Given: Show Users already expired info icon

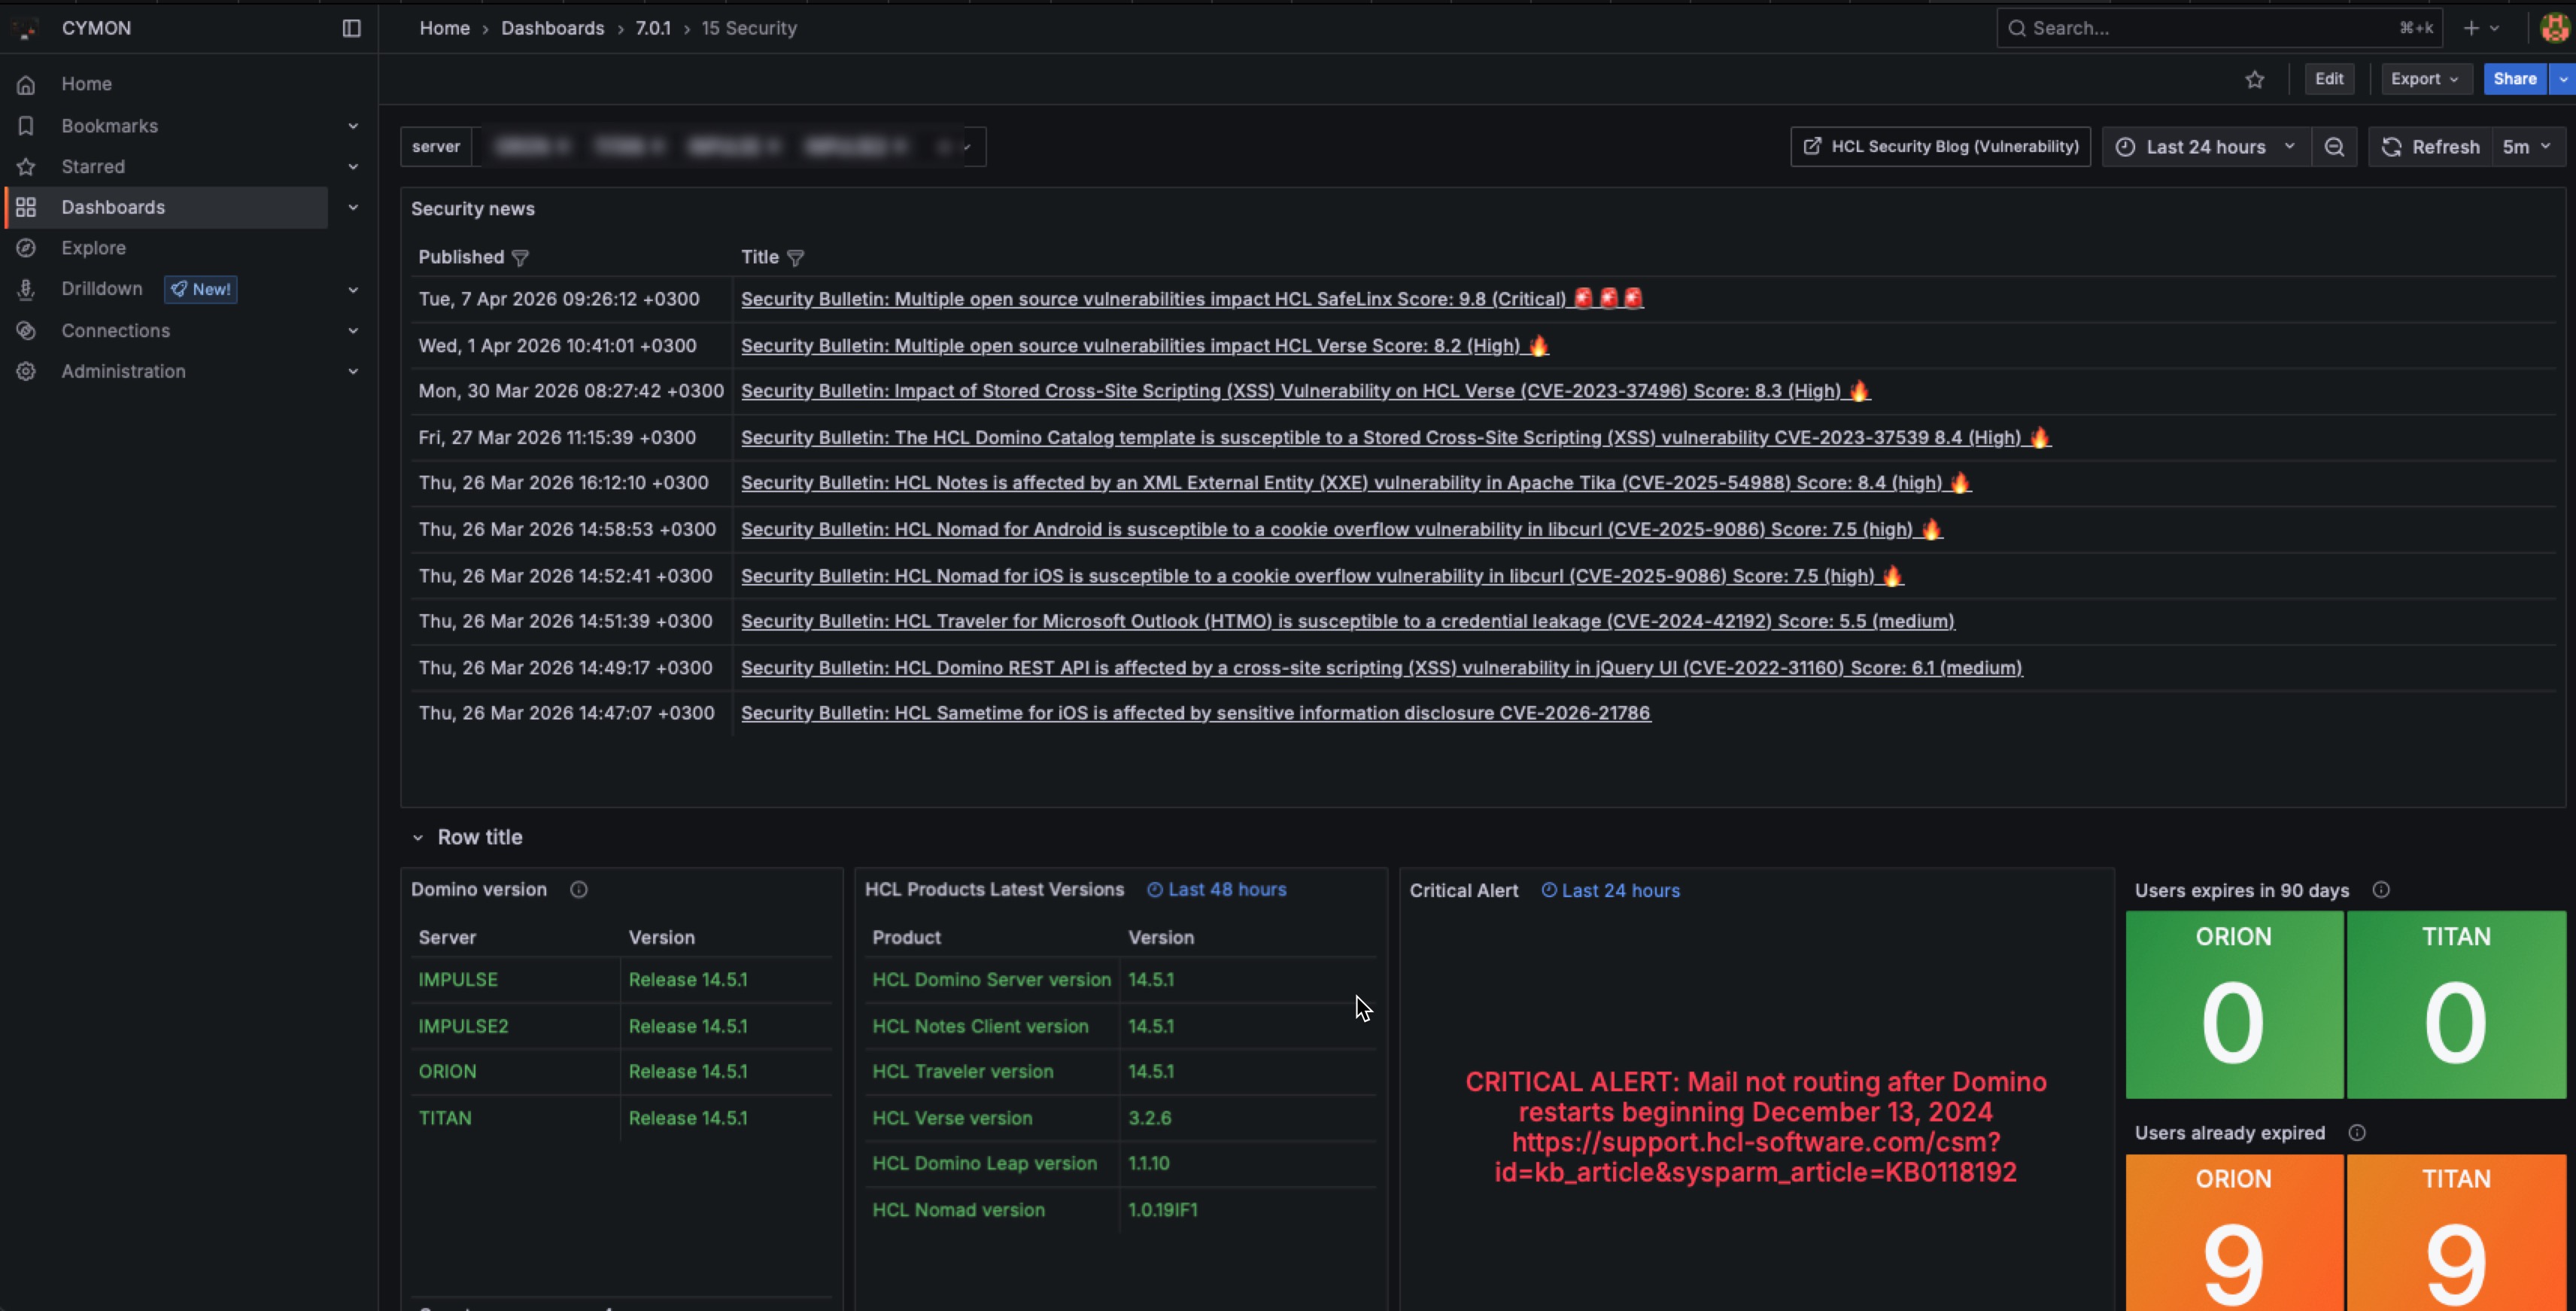Looking at the screenshot, I should (2356, 1133).
